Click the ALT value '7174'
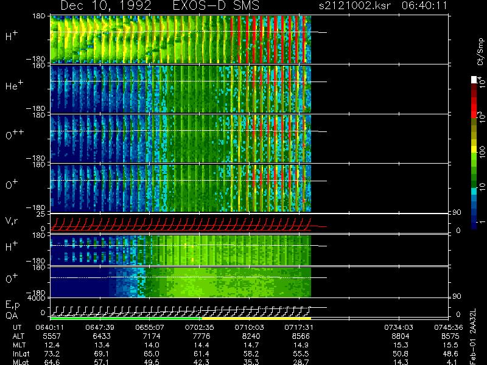The height and width of the screenshot is (365, 487). 151,336
